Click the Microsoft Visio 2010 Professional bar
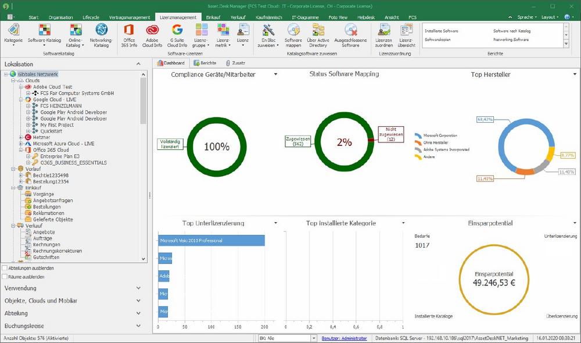This screenshot has width=581, height=343. [211, 240]
